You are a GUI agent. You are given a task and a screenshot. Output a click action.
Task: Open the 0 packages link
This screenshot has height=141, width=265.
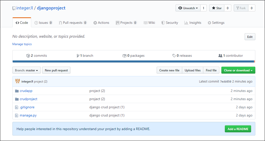(133, 56)
